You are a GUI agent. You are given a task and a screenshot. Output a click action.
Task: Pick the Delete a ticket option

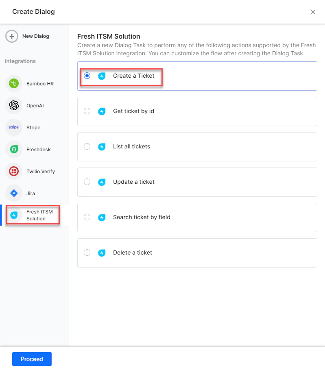coord(87,252)
